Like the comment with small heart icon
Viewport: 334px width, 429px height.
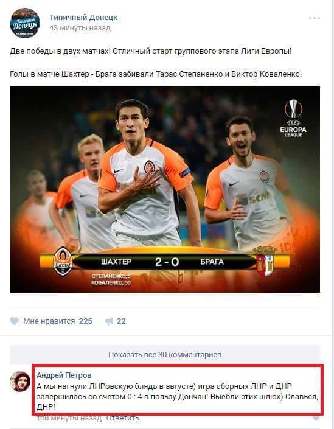316,418
